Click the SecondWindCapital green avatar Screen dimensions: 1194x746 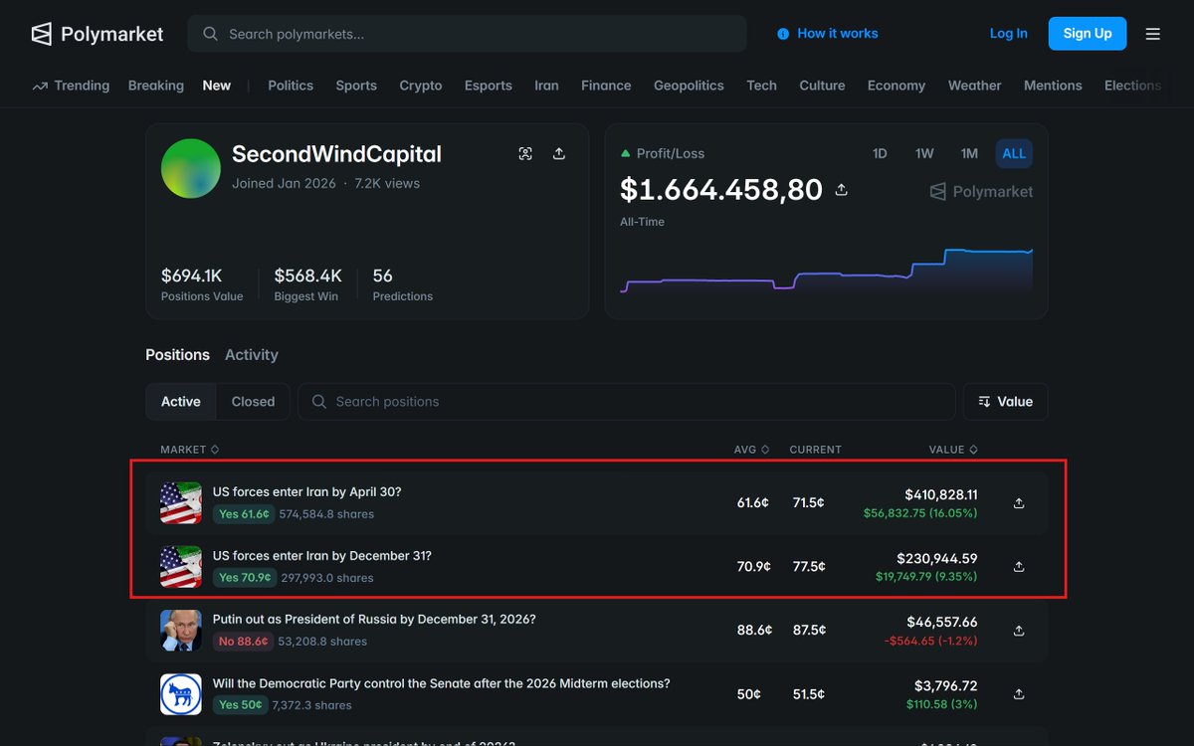(x=191, y=168)
